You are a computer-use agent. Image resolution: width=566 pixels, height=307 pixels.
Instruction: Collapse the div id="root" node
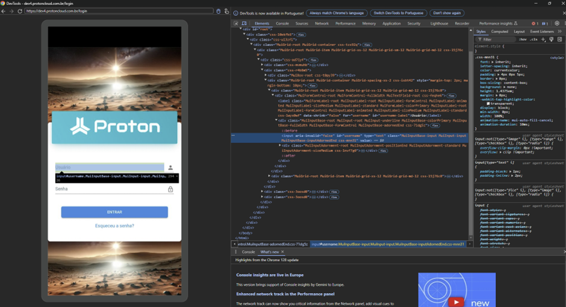[241, 29]
